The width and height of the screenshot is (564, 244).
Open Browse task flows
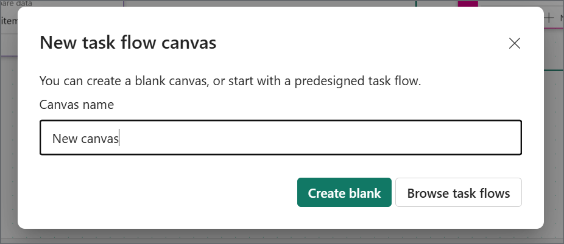(458, 192)
